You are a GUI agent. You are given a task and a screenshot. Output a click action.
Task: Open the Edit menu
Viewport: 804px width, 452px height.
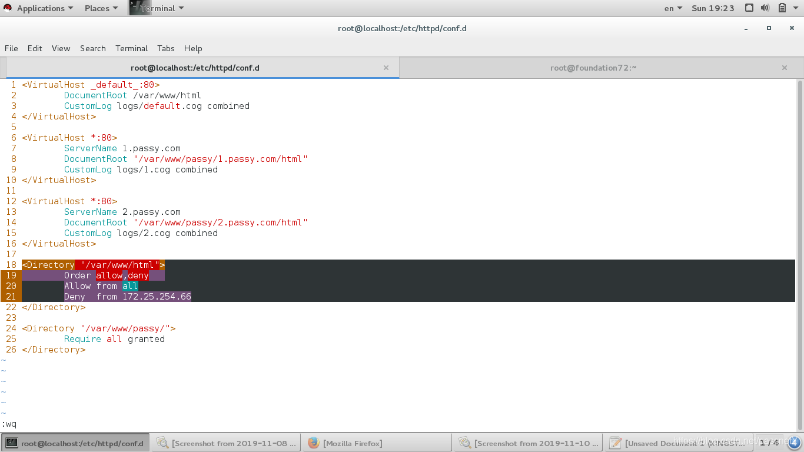point(35,48)
